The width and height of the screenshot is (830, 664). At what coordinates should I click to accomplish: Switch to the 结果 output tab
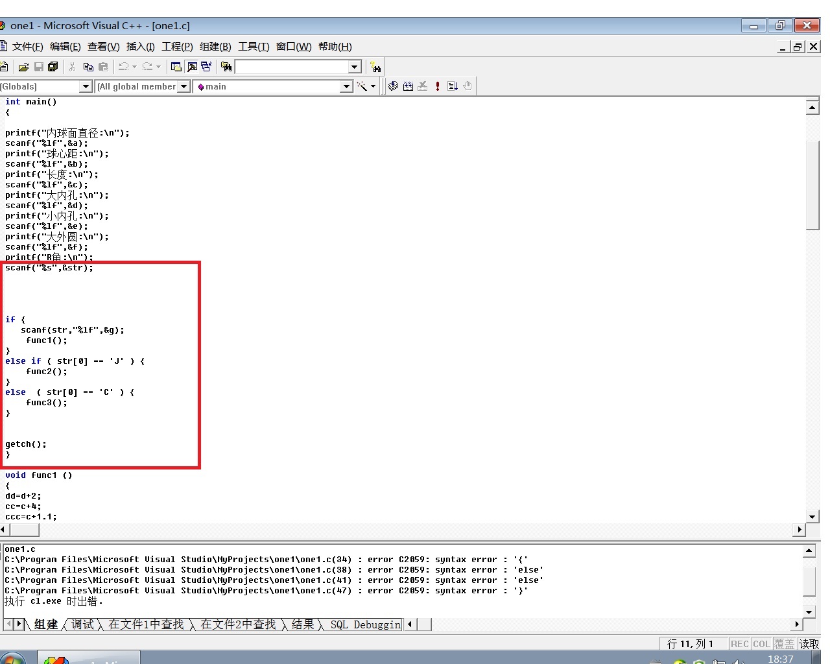(303, 624)
